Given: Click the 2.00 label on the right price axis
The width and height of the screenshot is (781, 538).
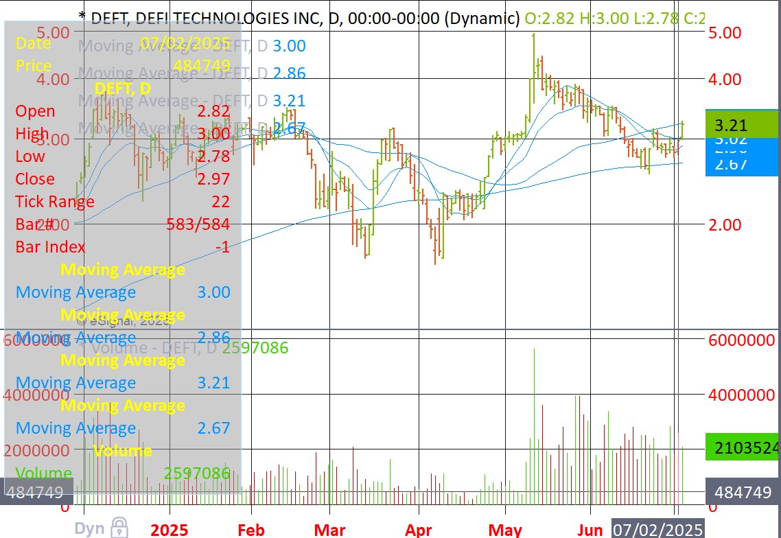Looking at the screenshot, I should coord(725,224).
